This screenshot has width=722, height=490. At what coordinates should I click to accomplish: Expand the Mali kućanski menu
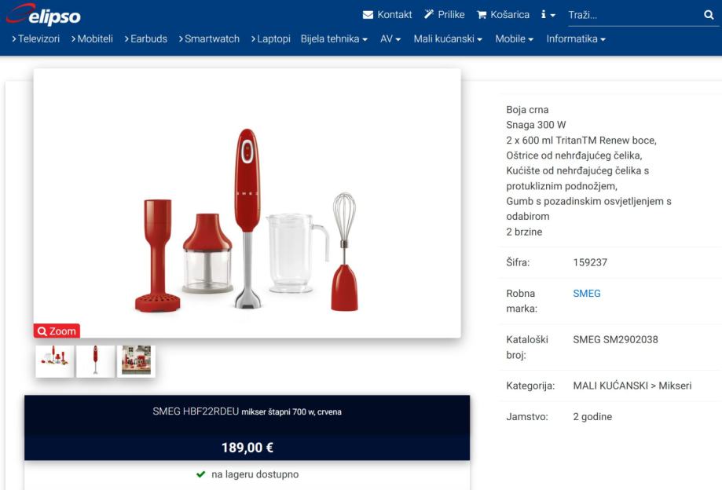tap(448, 38)
